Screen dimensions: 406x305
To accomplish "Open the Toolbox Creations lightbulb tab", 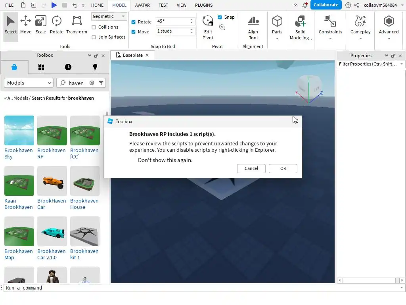I will tap(95, 67).
